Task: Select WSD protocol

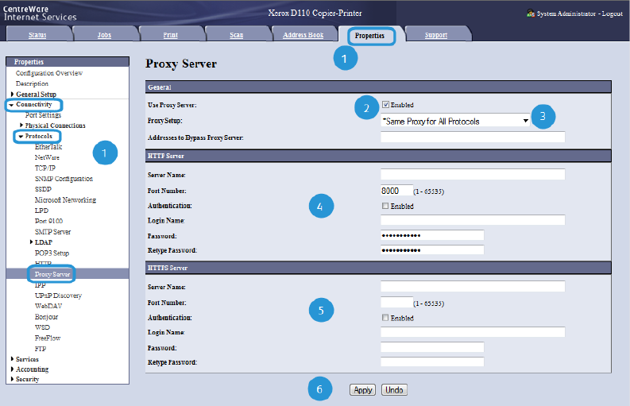Action: click(42, 327)
